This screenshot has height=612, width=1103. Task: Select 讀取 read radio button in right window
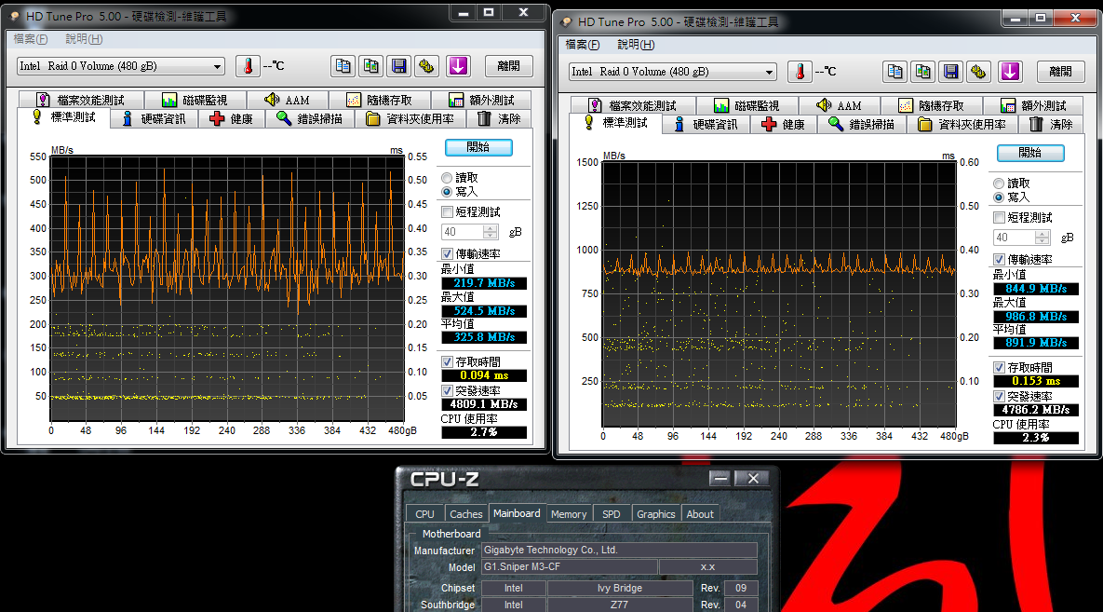[999, 184]
